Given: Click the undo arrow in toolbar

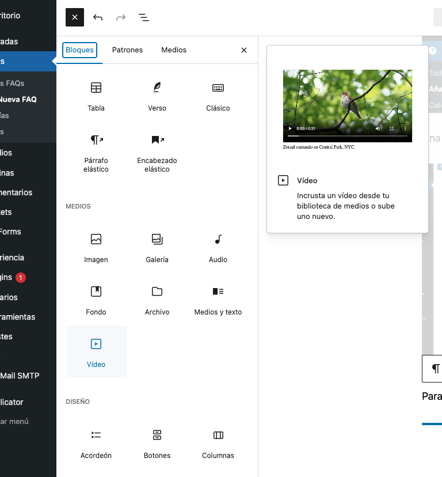Looking at the screenshot, I should click(98, 17).
